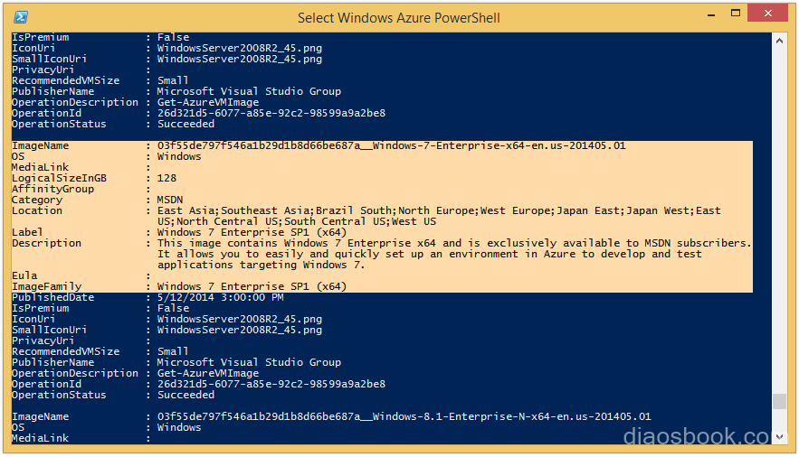
Task: Click the PowerShell icon in title bar
Action: tap(21, 17)
